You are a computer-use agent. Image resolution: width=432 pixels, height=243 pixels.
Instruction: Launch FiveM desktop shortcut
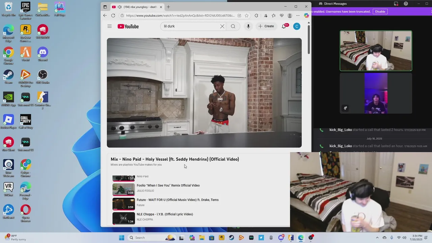coord(25,54)
